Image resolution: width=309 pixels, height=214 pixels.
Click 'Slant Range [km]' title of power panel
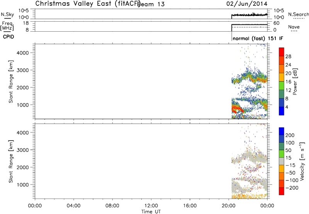pos(11,82)
